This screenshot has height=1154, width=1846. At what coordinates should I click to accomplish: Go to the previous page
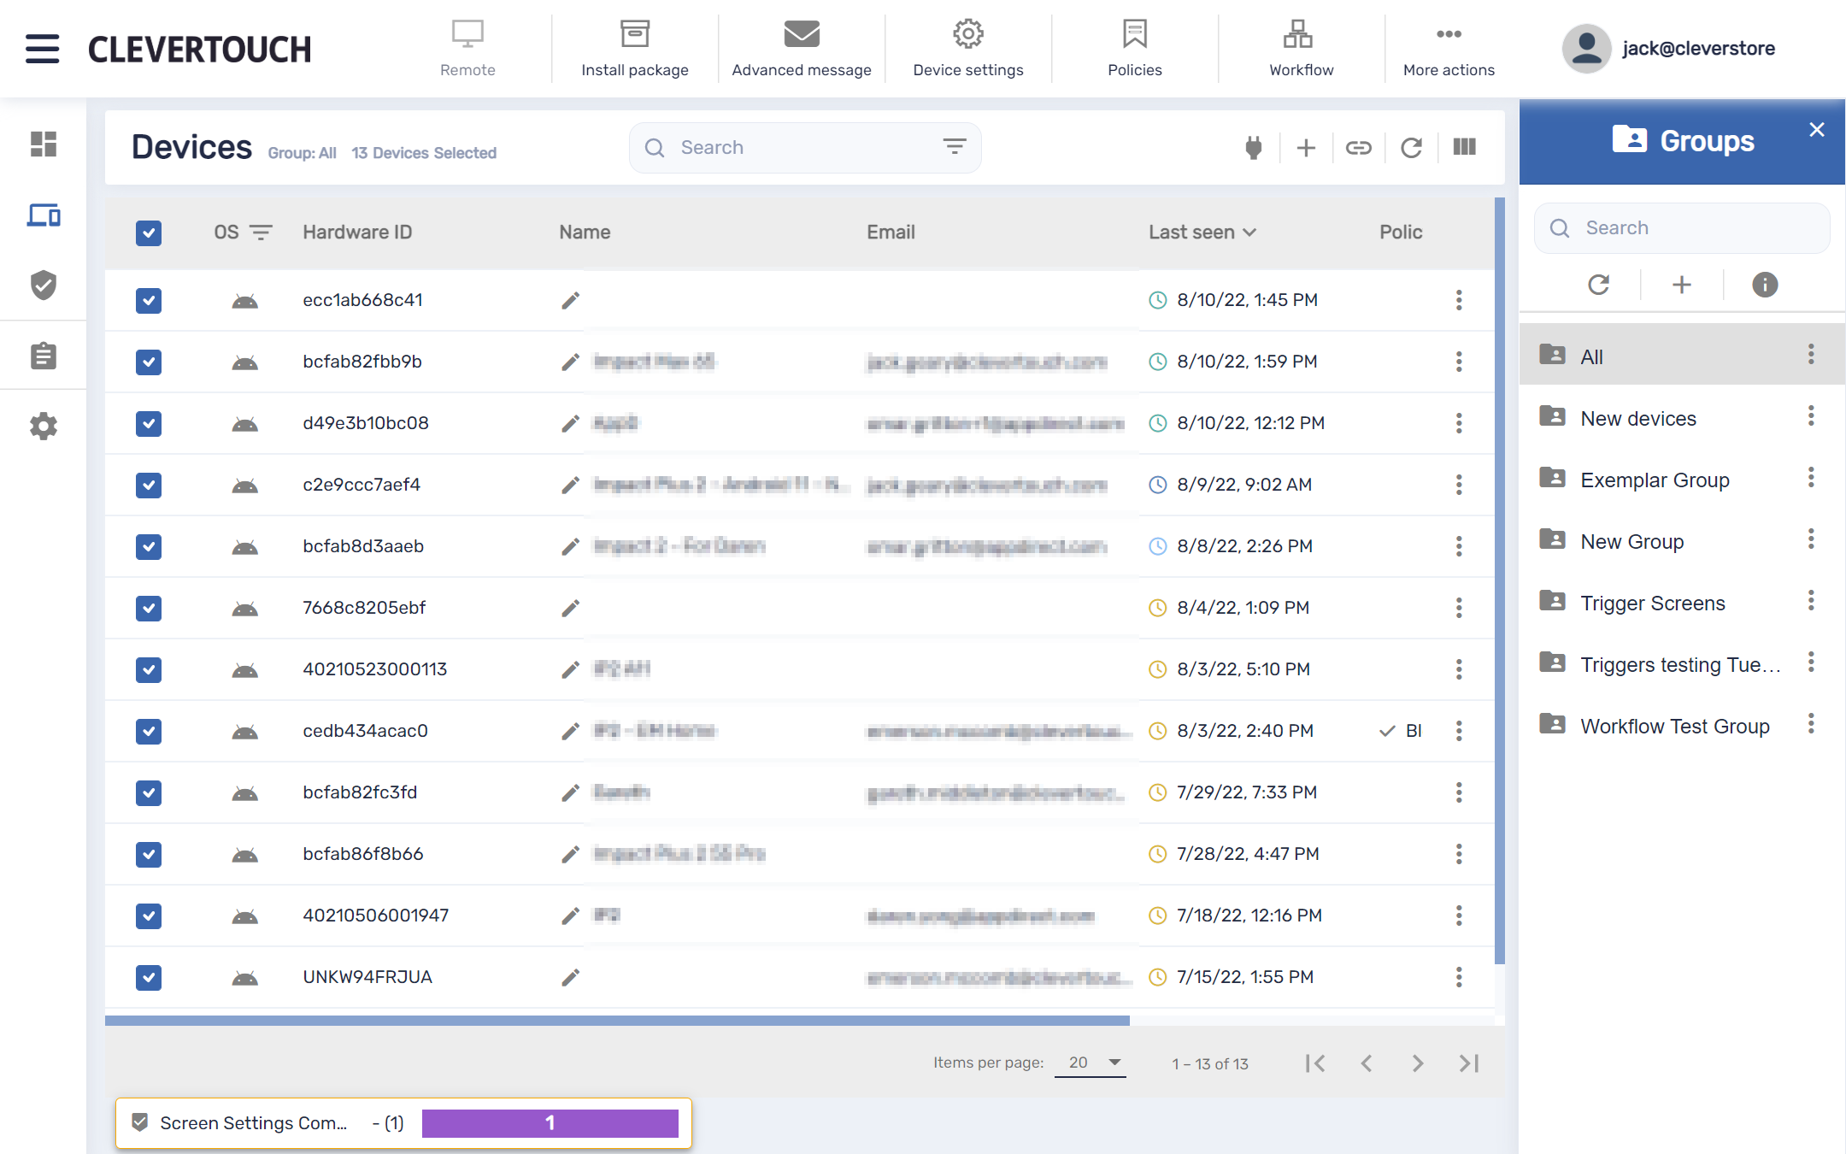pyautogui.click(x=1367, y=1063)
